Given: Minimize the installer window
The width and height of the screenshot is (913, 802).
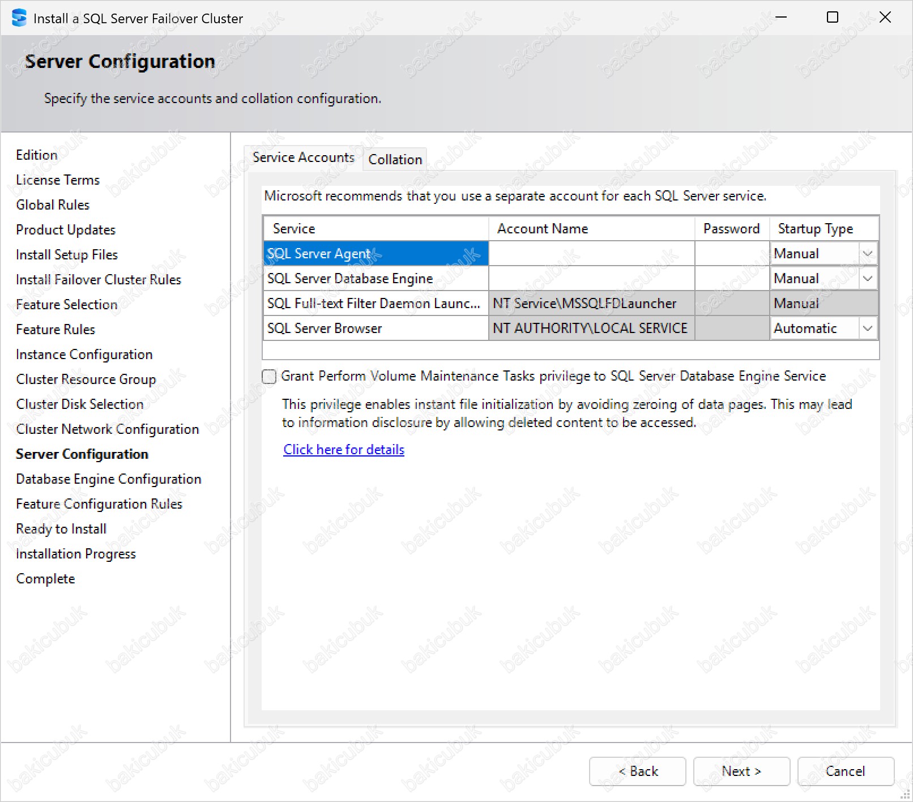Looking at the screenshot, I should tap(781, 18).
